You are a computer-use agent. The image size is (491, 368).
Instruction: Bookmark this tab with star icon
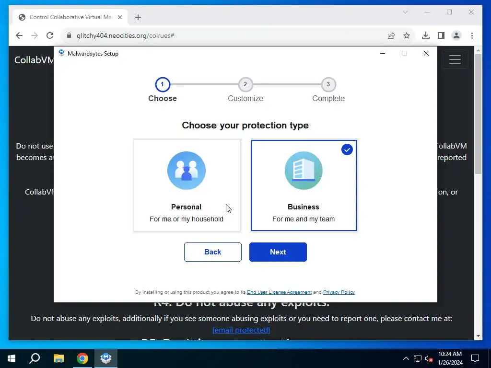(407, 35)
